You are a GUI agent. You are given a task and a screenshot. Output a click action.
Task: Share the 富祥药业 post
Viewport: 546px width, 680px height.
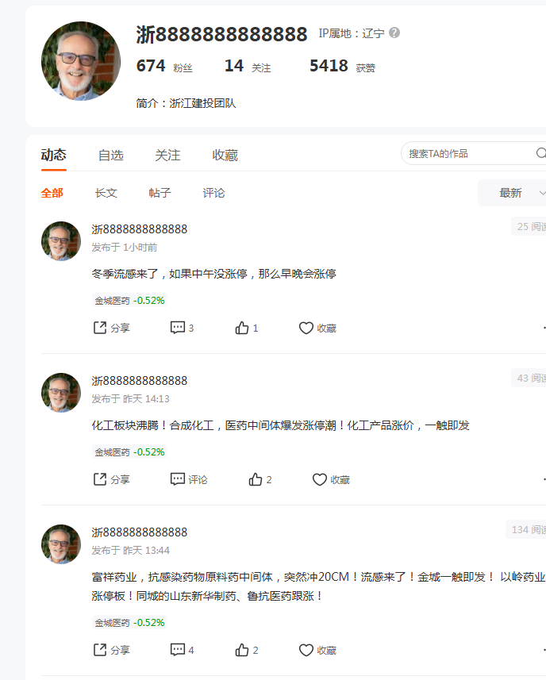(x=111, y=650)
